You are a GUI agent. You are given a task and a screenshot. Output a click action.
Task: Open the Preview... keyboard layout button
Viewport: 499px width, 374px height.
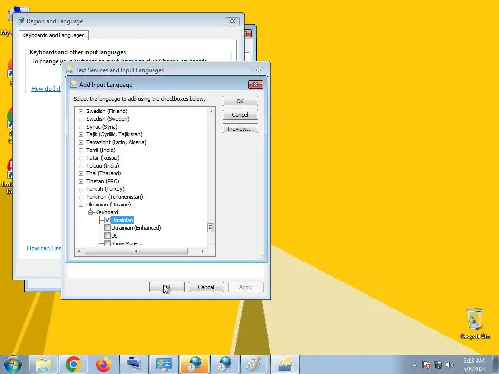pos(240,129)
